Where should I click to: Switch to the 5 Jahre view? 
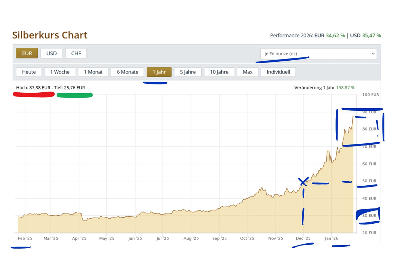tap(188, 72)
